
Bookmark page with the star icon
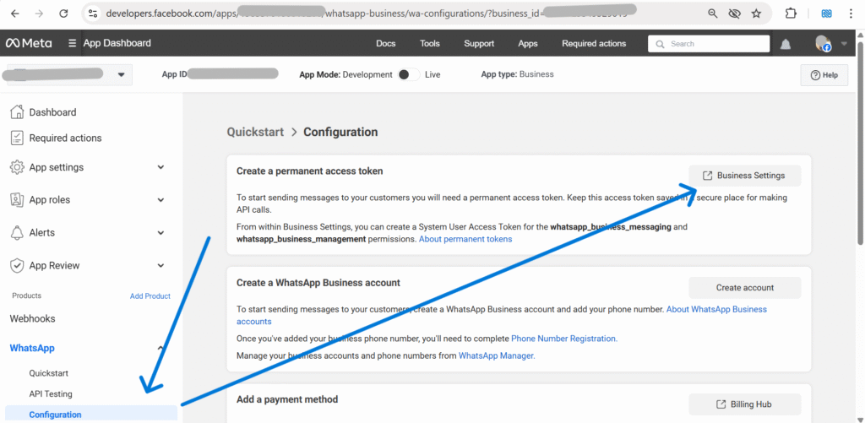(x=755, y=14)
